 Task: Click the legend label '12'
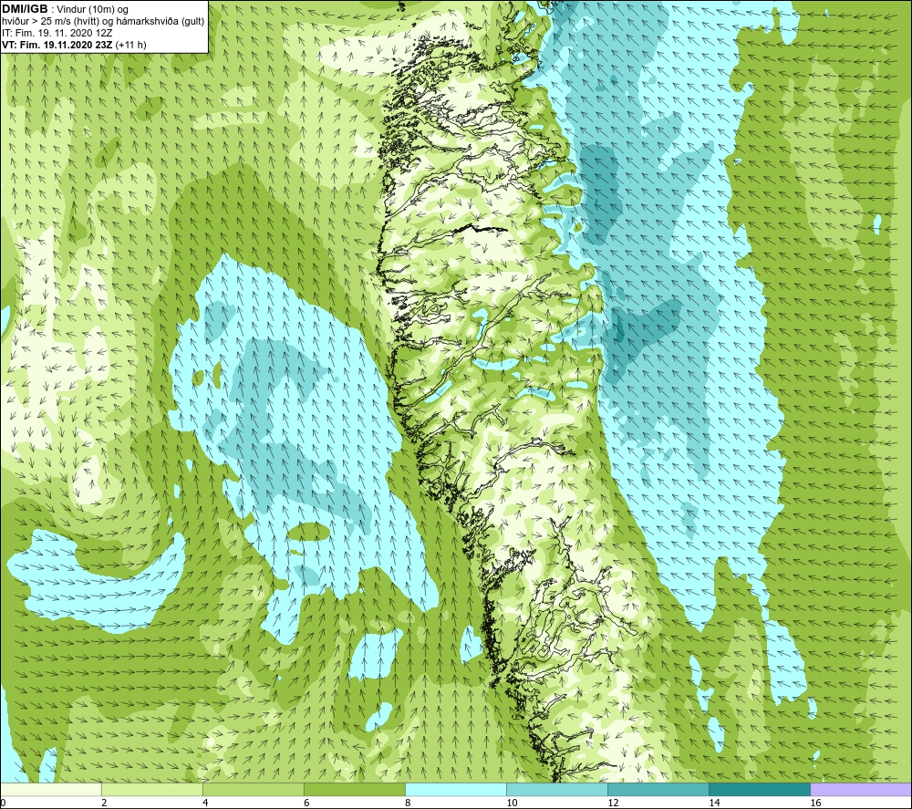pyautogui.click(x=613, y=804)
